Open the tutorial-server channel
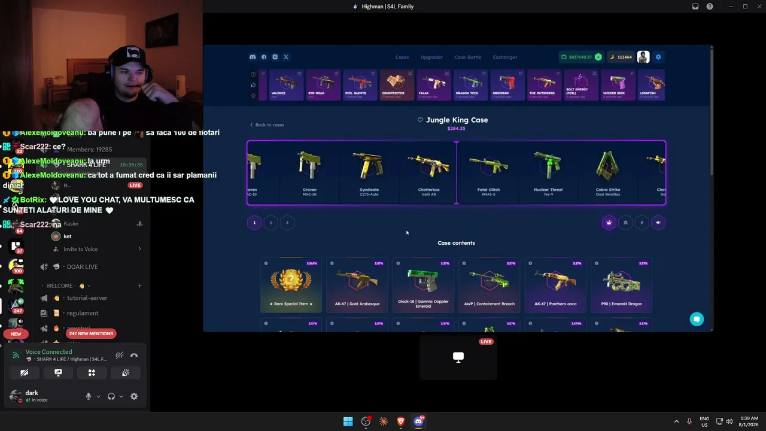 [87, 298]
